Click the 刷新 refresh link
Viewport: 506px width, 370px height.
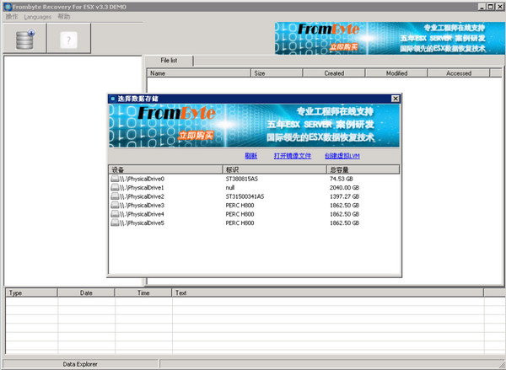(250, 156)
